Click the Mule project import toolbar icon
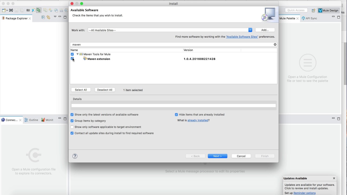This screenshot has width=347, height=195. [34, 10]
